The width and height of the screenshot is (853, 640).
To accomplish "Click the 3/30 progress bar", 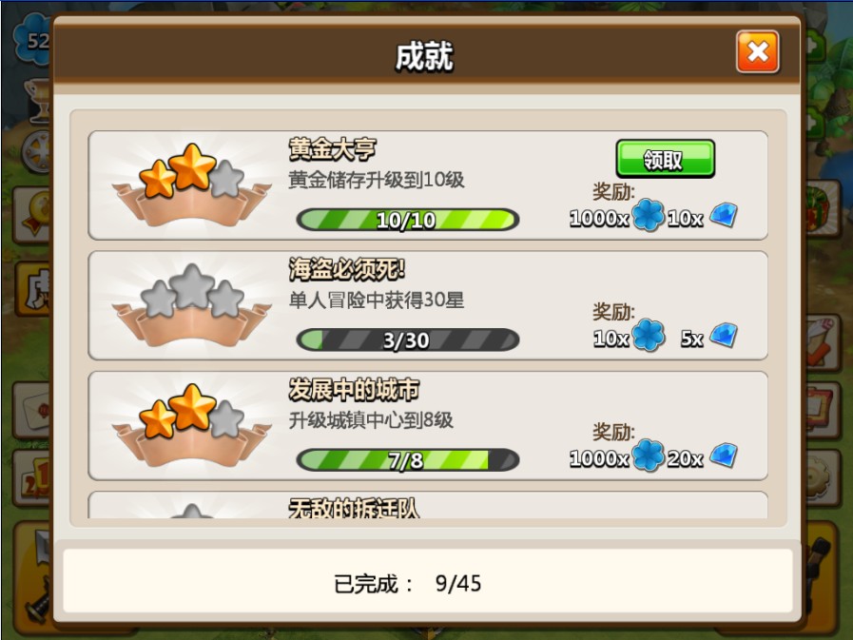I will coord(407,340).
